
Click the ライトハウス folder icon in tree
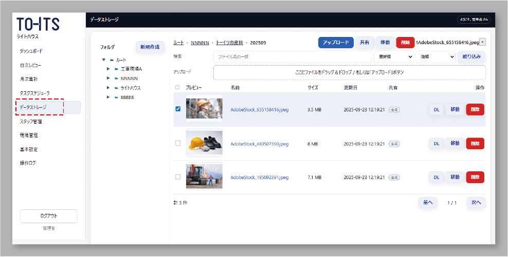coord(116,88)
